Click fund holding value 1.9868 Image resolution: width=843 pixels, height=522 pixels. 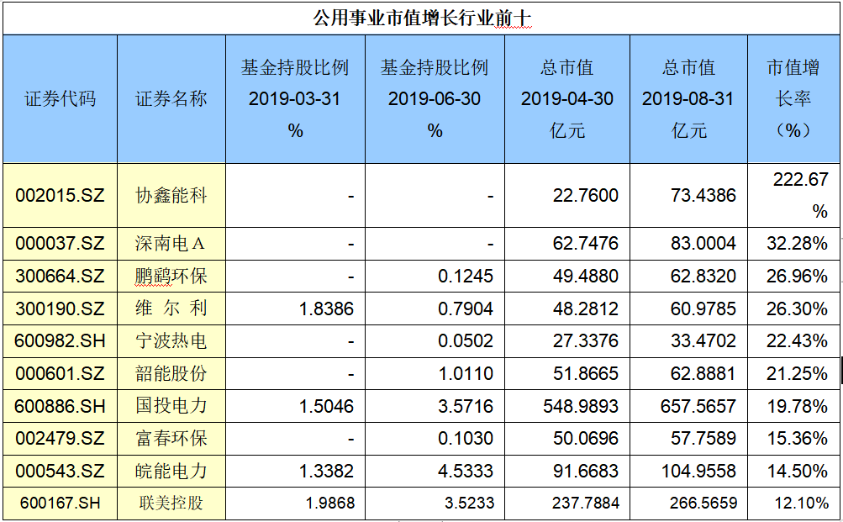(x=330, y=504)
